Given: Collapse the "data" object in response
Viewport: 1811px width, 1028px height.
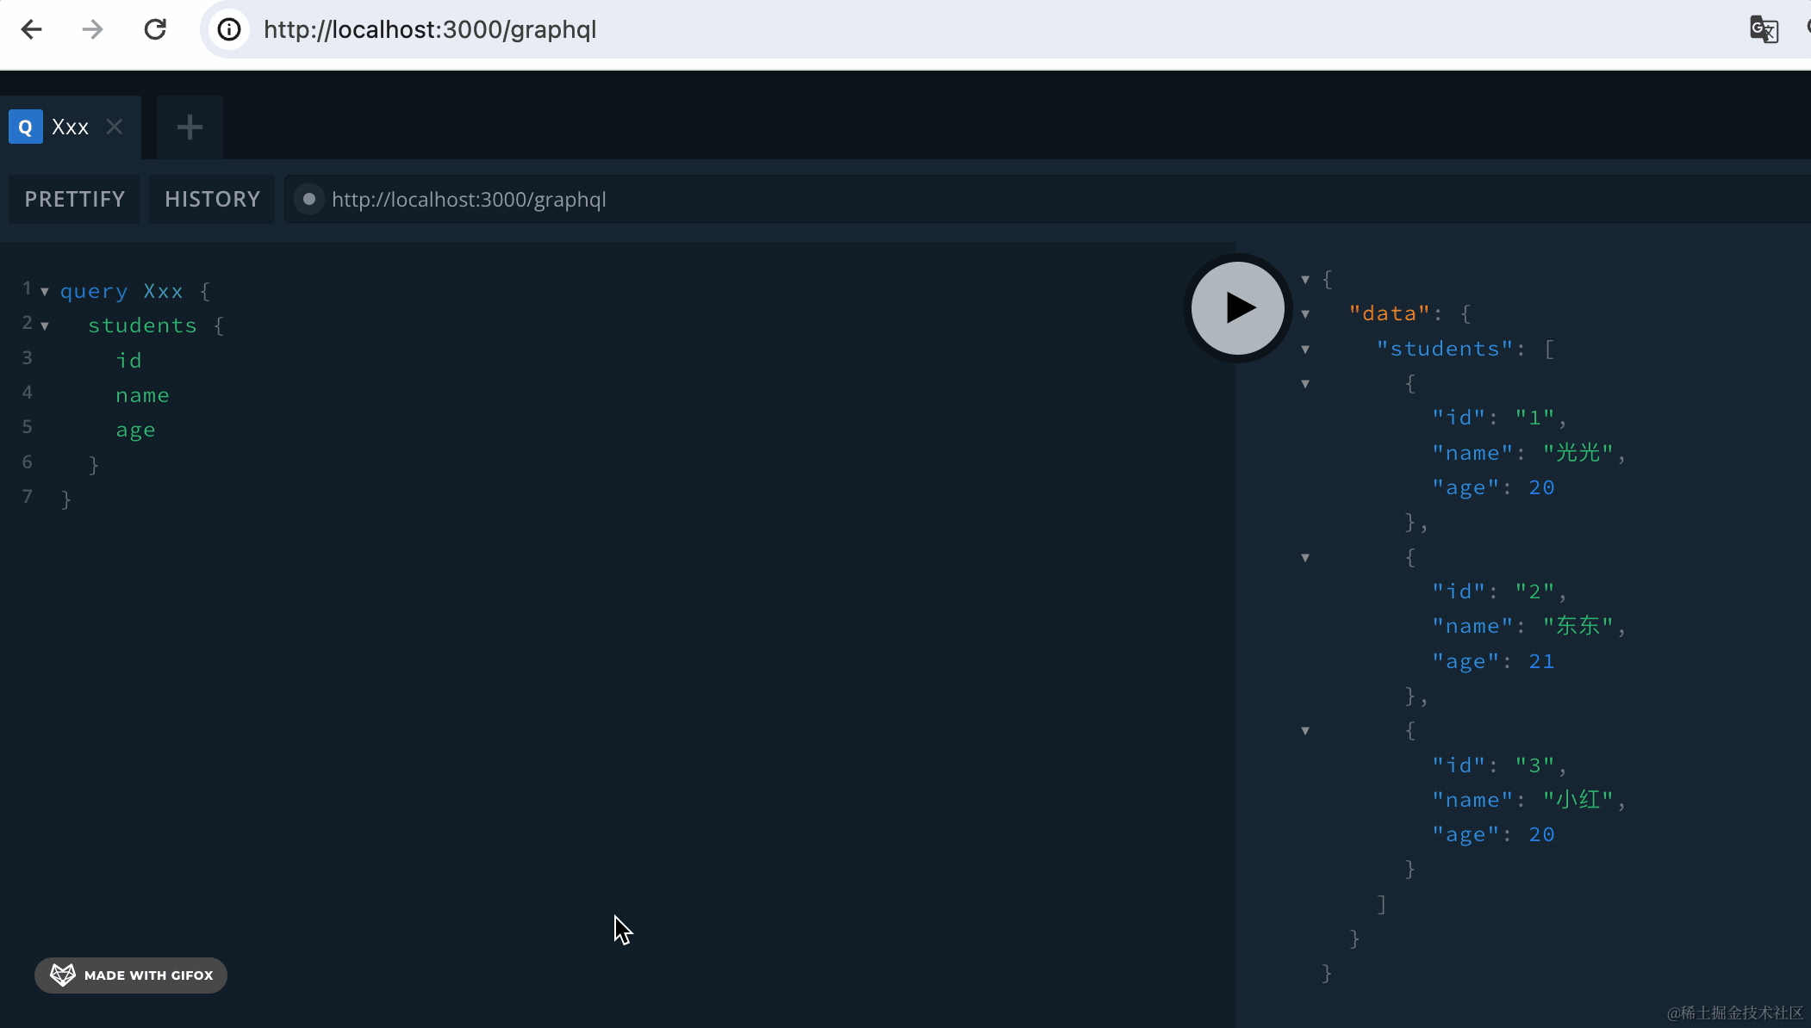Looking at the screenshot, I should pos(1305,314).
